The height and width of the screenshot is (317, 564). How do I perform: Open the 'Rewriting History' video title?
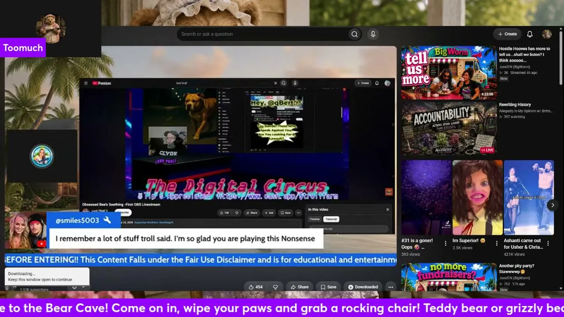(515, 105)
